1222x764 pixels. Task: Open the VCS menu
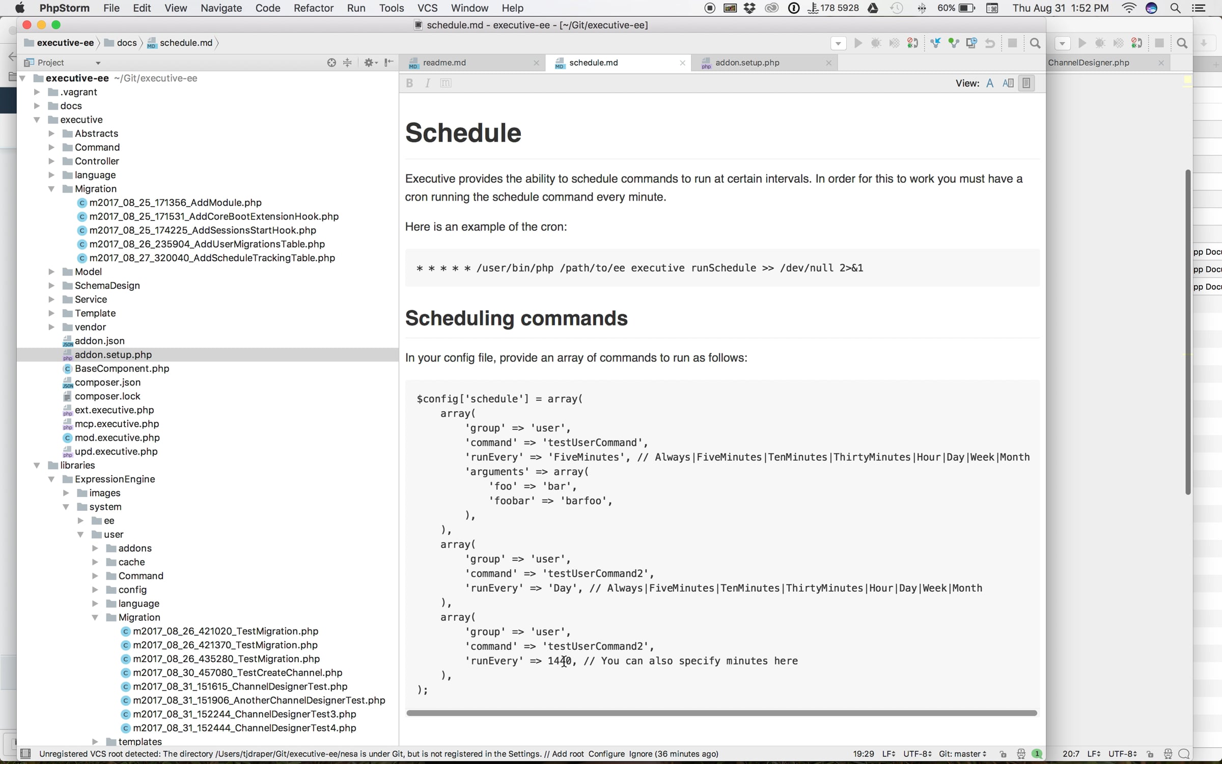(x=427, y=8)
